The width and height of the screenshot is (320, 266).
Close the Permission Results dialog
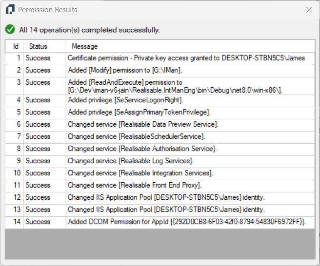pyautogui.click(x=309, y=10)
